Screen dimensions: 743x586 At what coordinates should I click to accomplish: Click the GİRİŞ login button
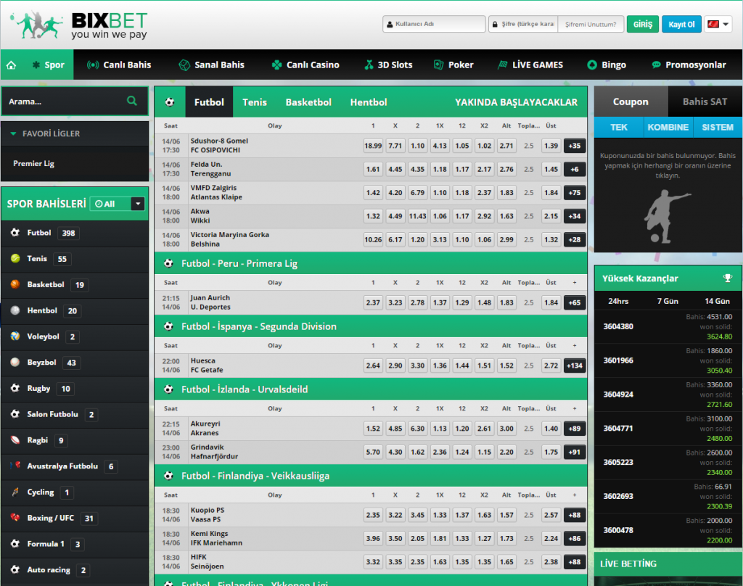[643, 24]
